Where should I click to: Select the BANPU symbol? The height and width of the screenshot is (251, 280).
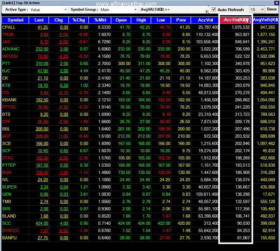(9, 238)
